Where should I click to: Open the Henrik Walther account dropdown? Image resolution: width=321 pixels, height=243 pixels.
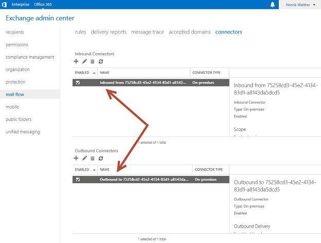300,5
